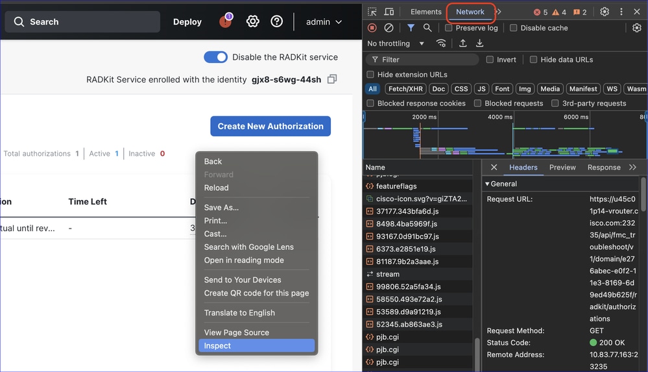Screen dimensions: 648x372
Task: Open the help question mark icon
Action: 277,21
